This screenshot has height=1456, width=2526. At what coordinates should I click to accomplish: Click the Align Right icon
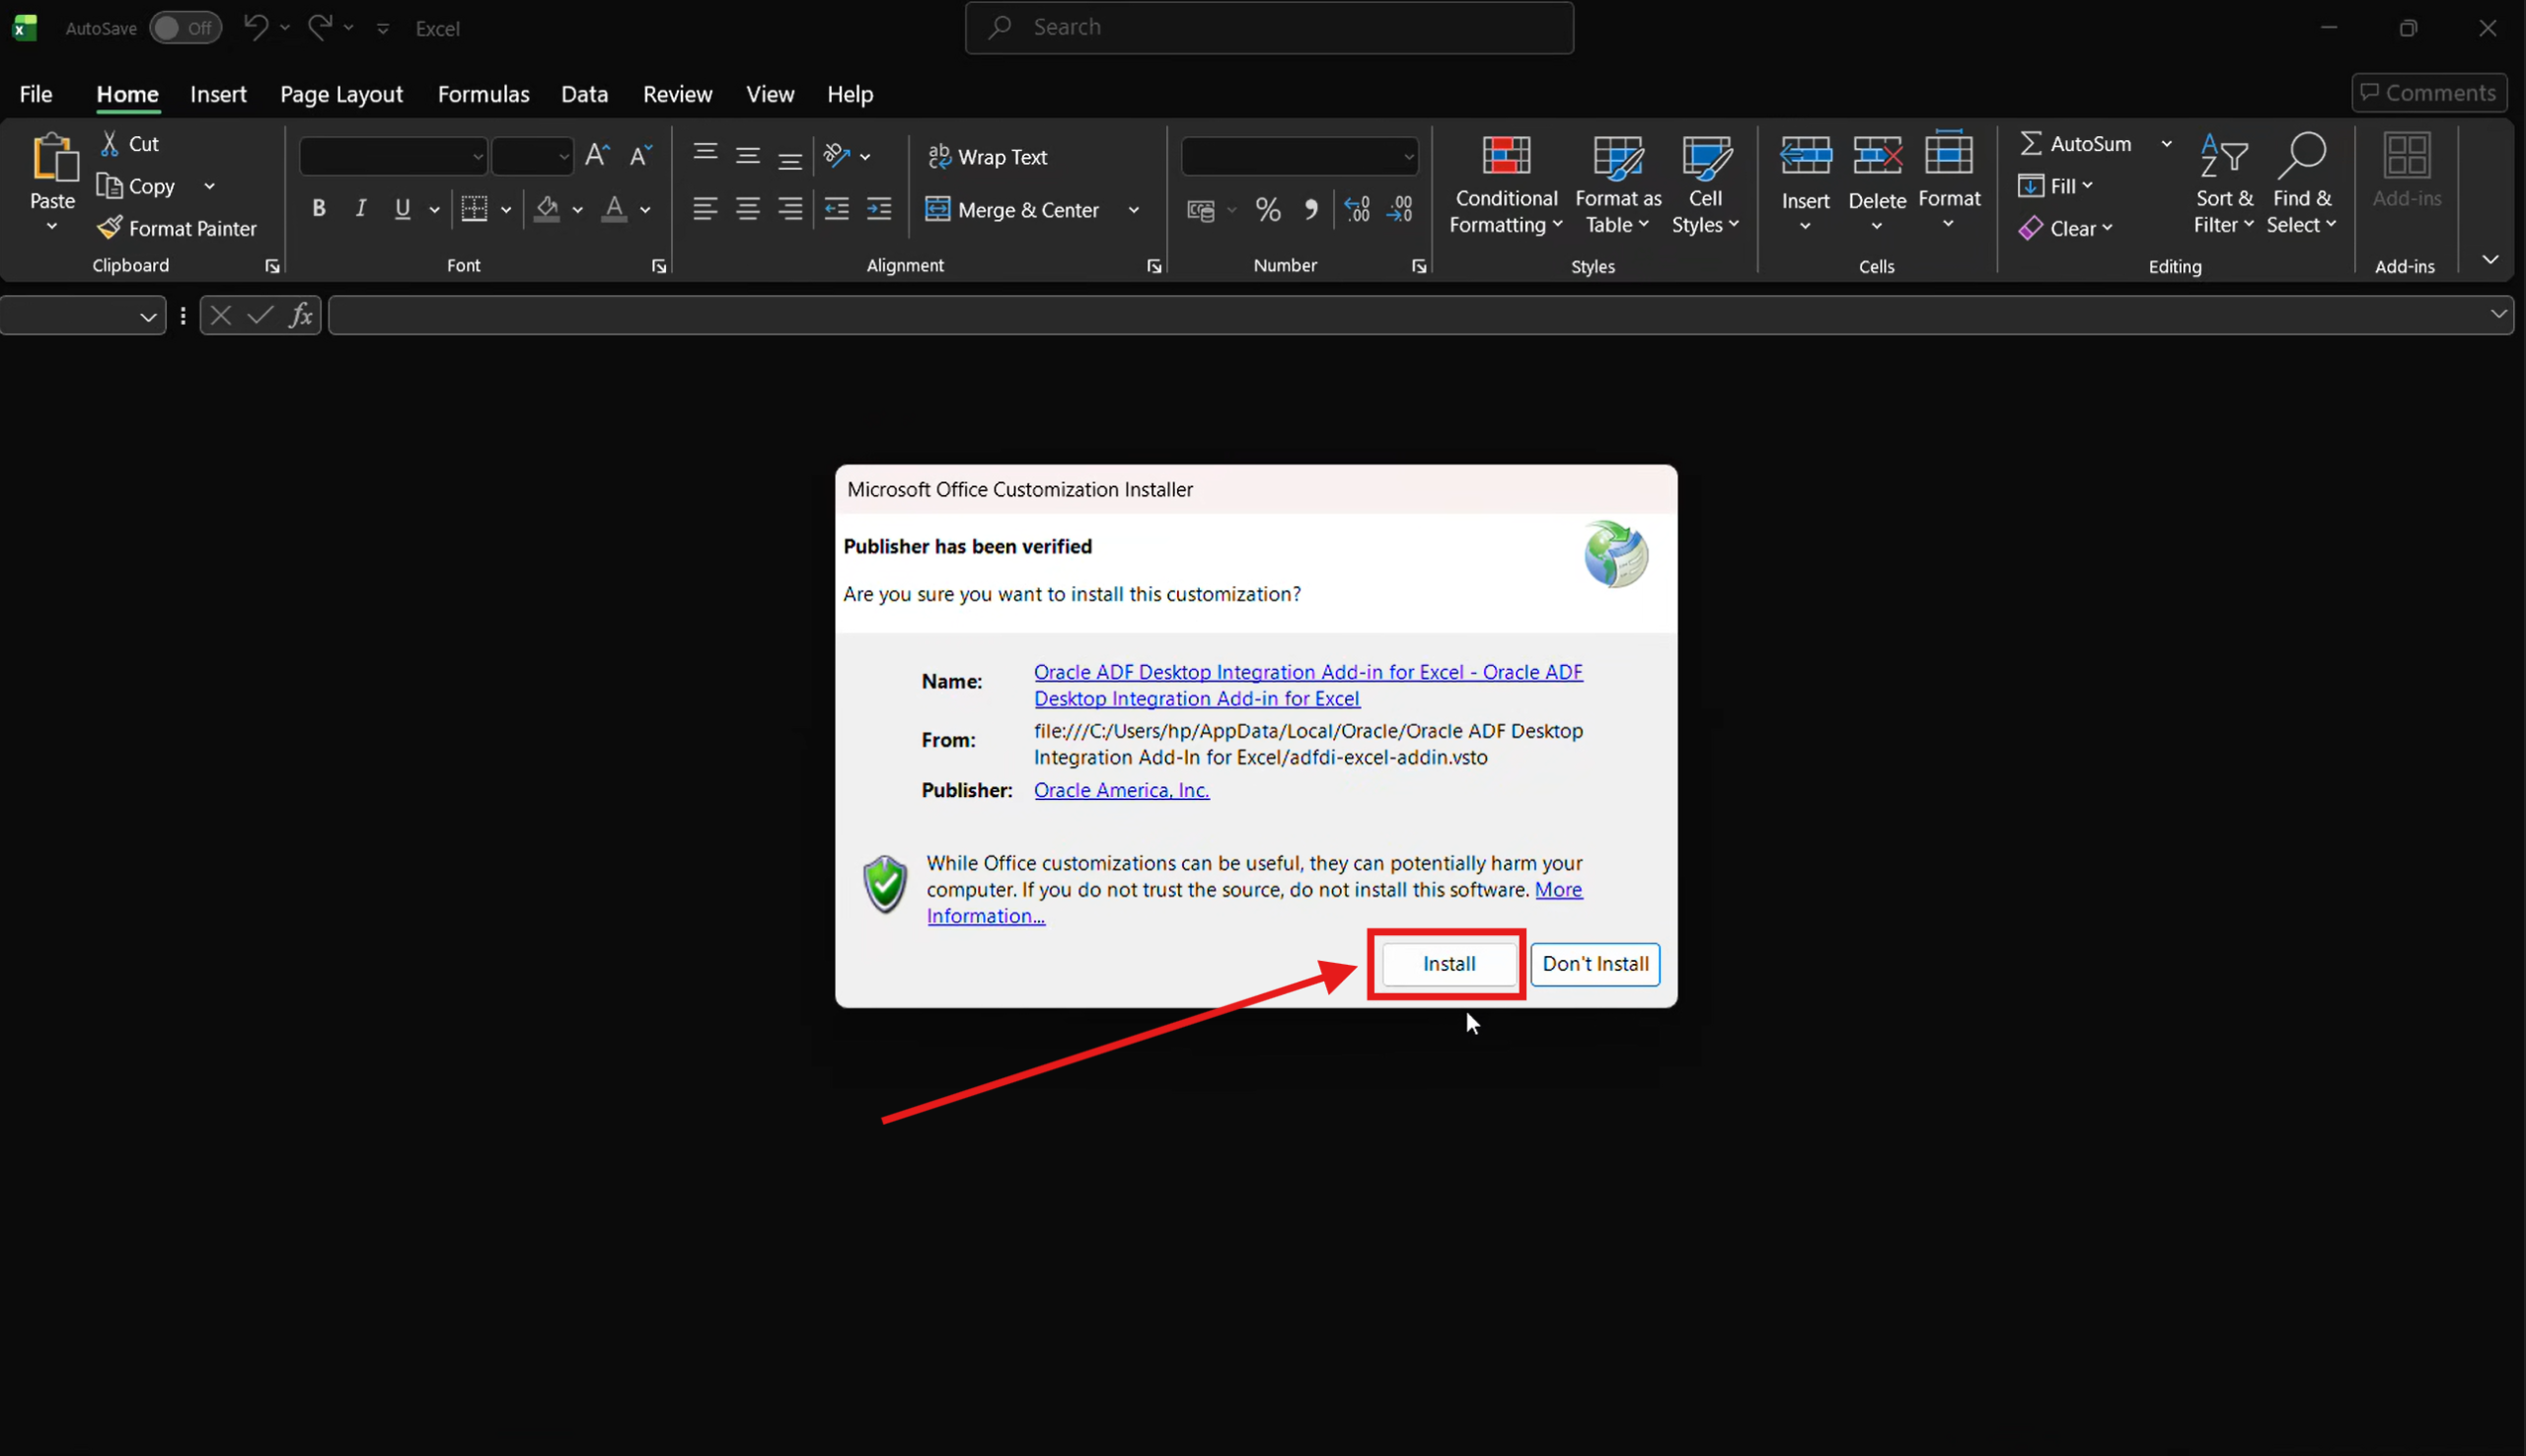790,209
